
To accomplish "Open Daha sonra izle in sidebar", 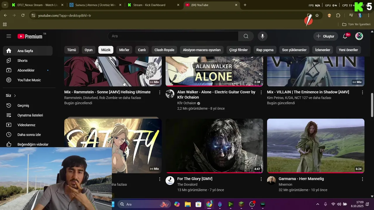I will [x=28, y=135].
